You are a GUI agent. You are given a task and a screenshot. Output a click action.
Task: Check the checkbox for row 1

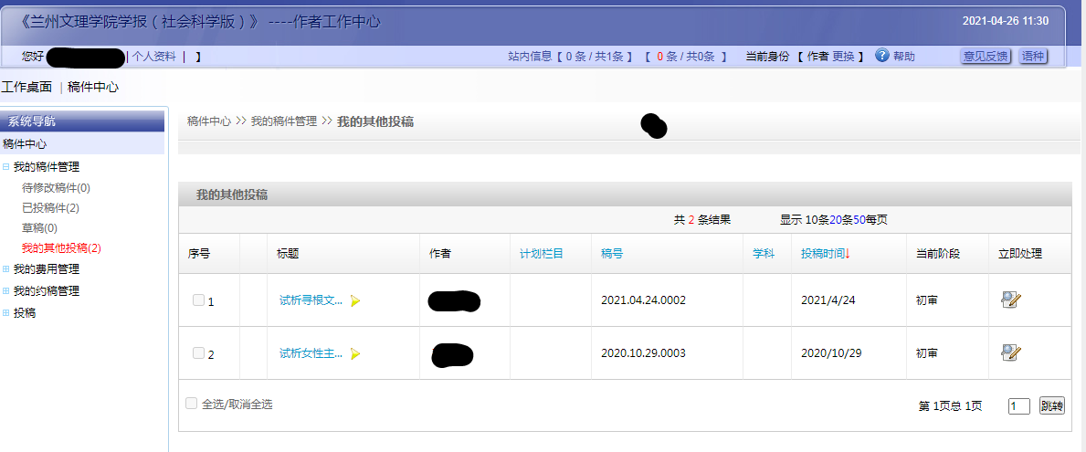198,300
